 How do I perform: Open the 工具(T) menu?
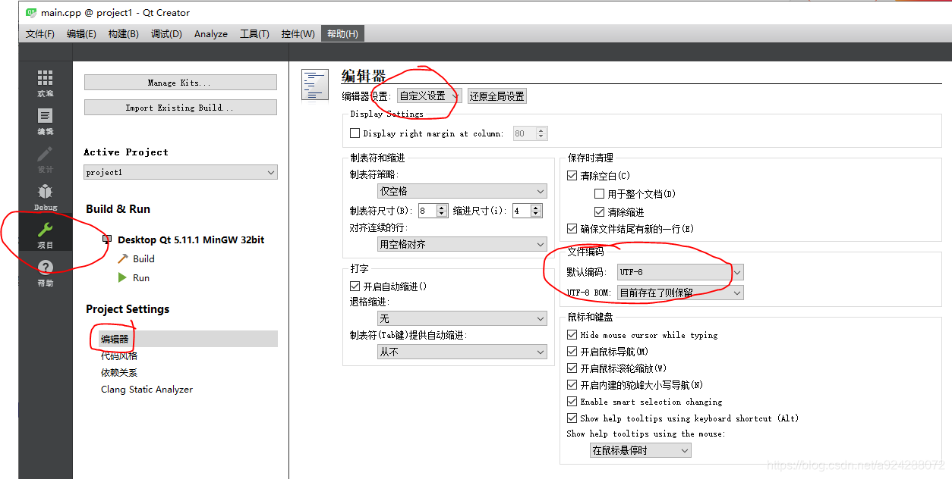tap(254, 34)
